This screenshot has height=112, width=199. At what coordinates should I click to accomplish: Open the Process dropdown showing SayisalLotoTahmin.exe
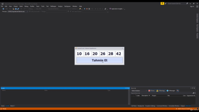point(18,12)
